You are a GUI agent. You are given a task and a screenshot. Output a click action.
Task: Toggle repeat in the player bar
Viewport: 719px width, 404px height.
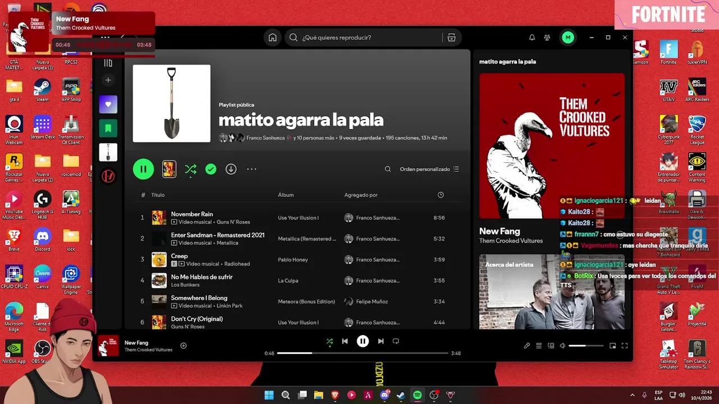(x=396, y=341)
